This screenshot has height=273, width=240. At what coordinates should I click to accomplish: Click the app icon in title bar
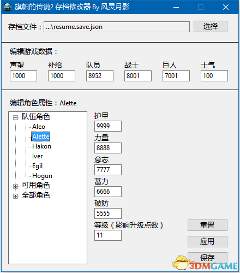pos(8,7)
